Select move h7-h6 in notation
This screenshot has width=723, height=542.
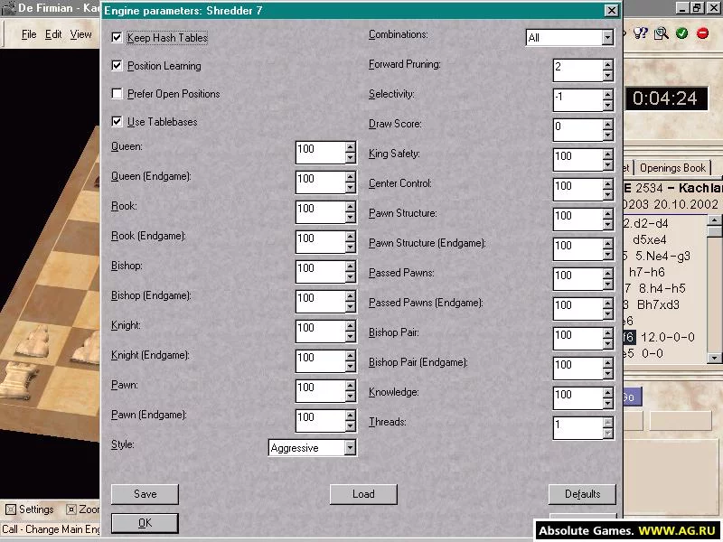[647, 272]
